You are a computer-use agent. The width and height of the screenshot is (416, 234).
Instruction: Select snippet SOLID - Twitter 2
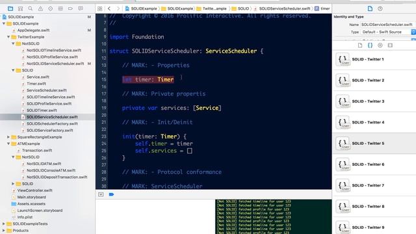point(374,80)
